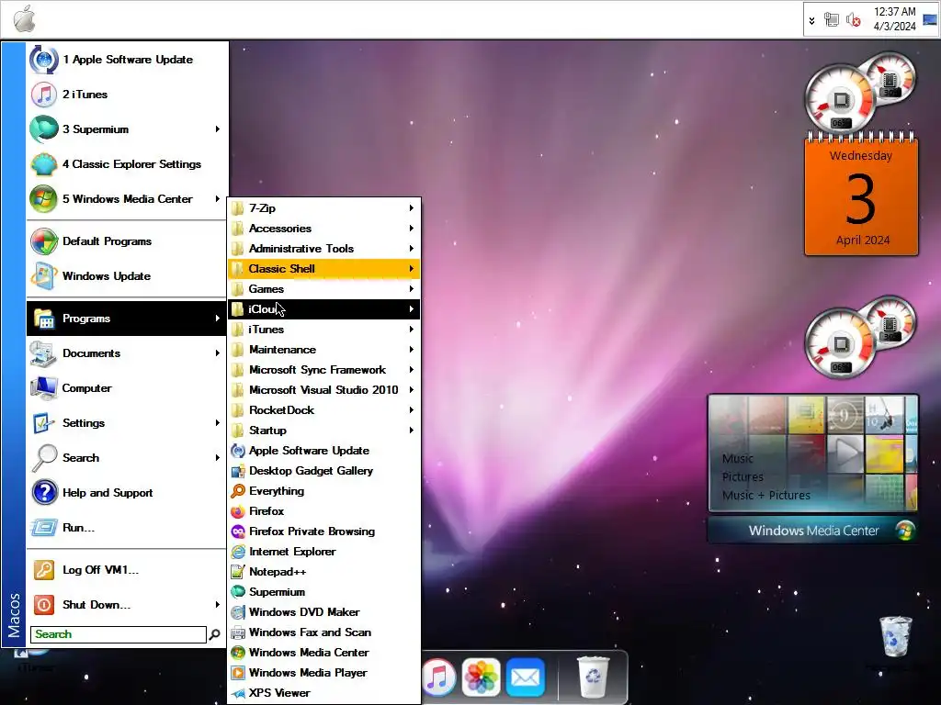This screenshot has width=941, height=705.
Task: Open Notepad++ from Programs
Action: [324, 571]
